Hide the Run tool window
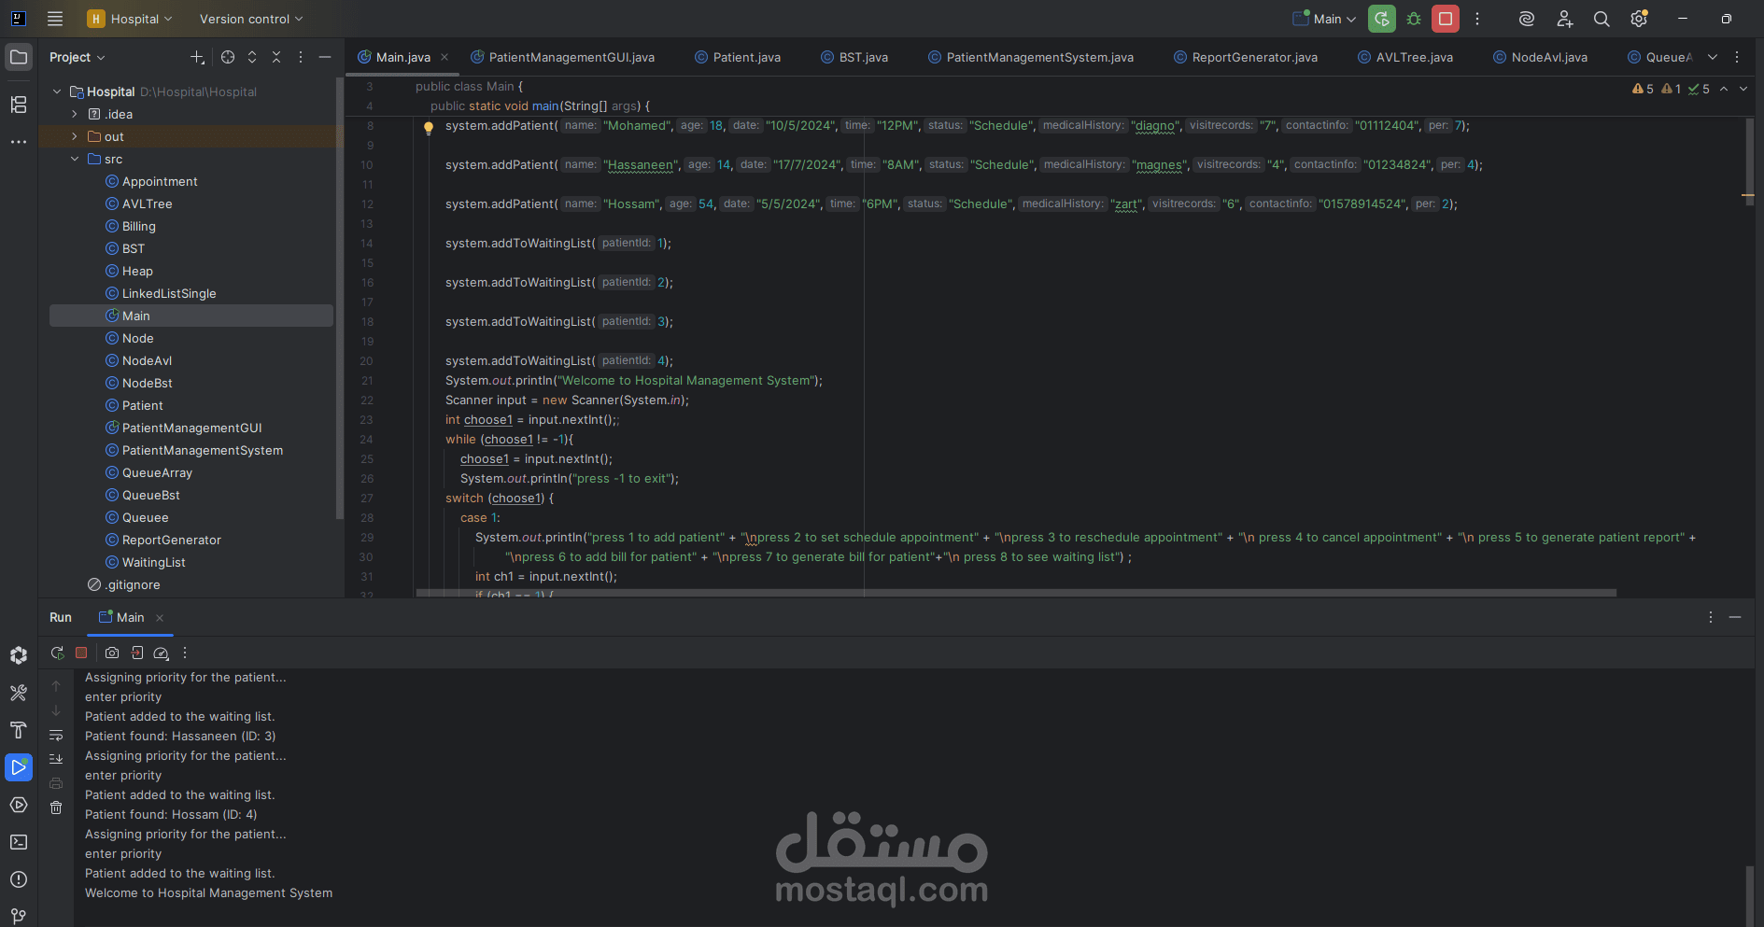 click(1735, 617)
